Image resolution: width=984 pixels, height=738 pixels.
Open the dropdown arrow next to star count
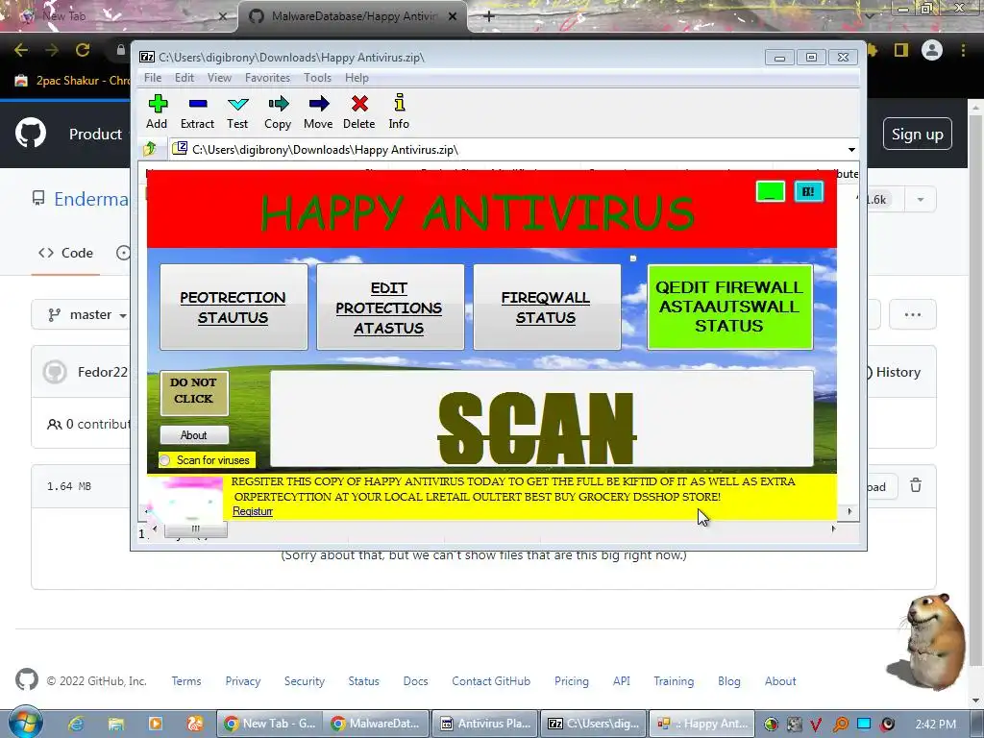921,200
